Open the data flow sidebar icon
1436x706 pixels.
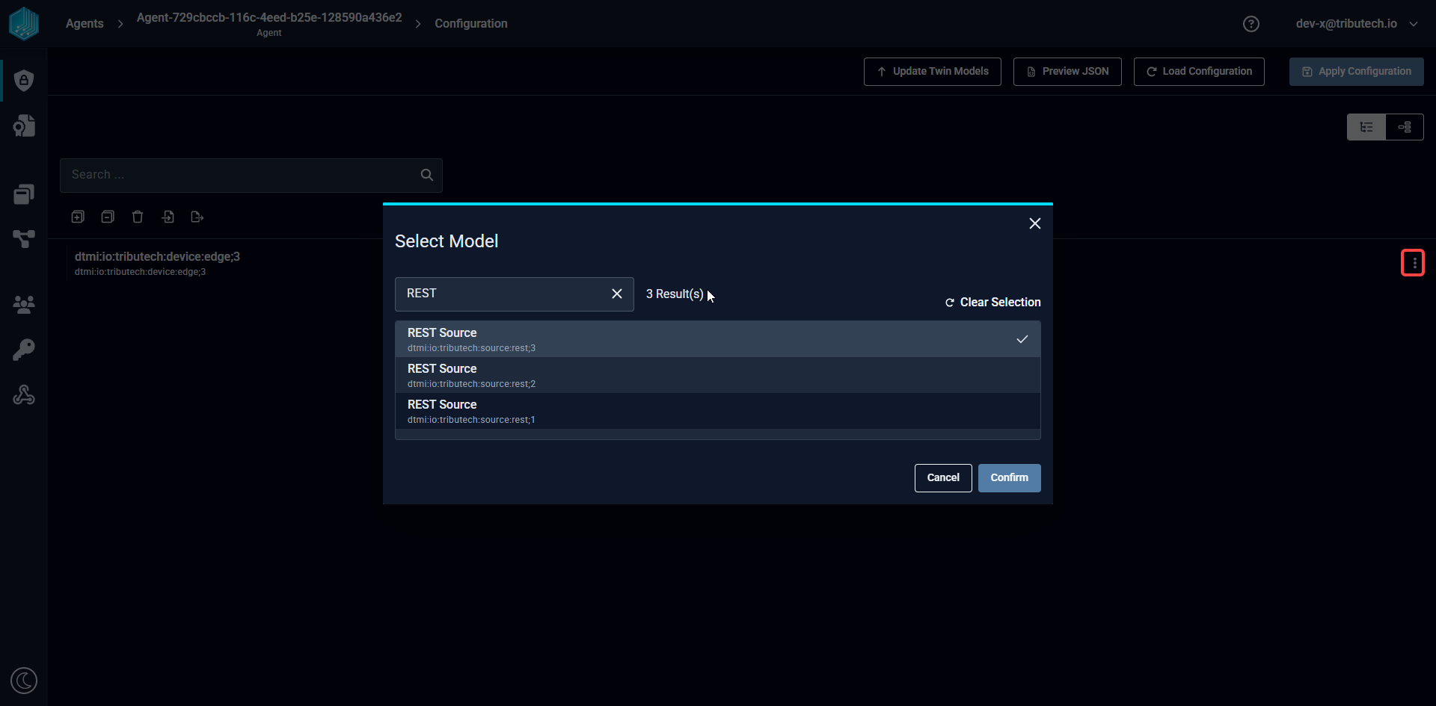coord(24,239)
